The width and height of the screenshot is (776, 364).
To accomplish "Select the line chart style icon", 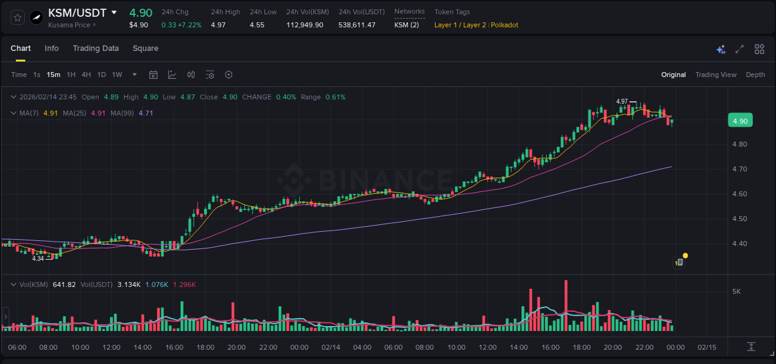I will (171, 75).
